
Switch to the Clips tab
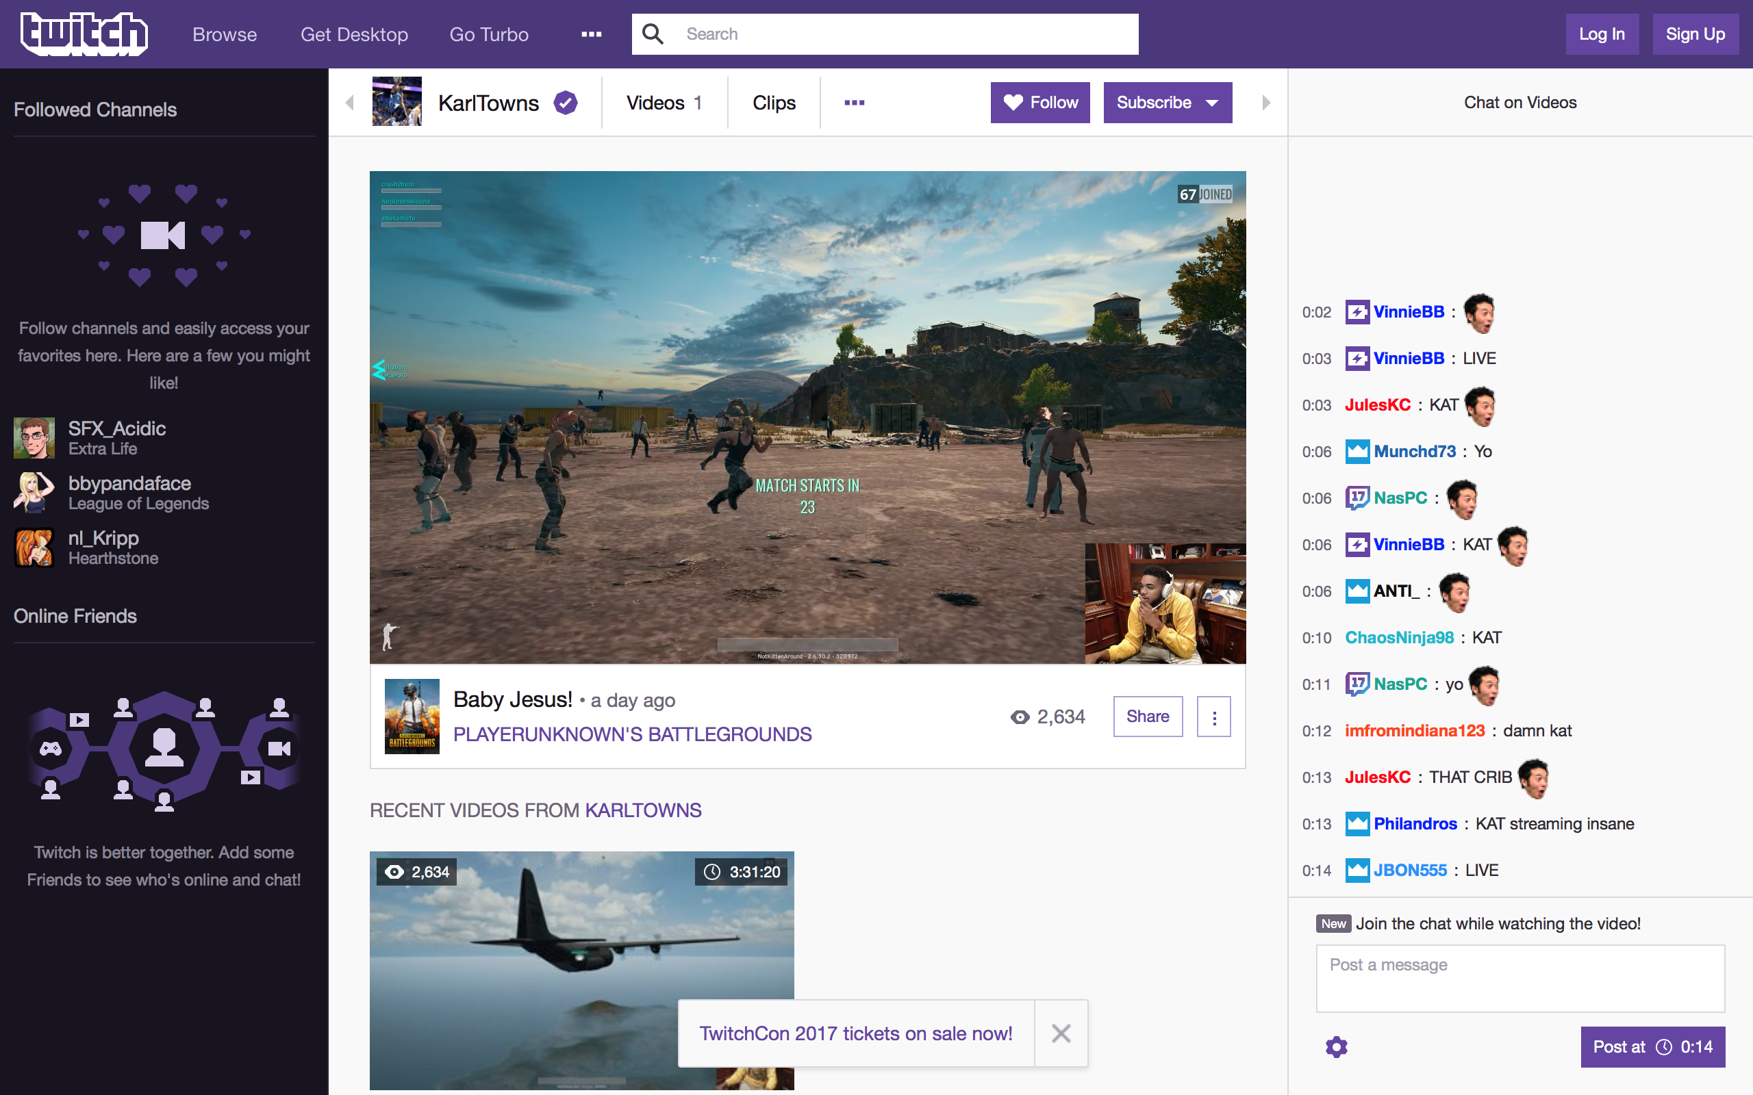774,103
